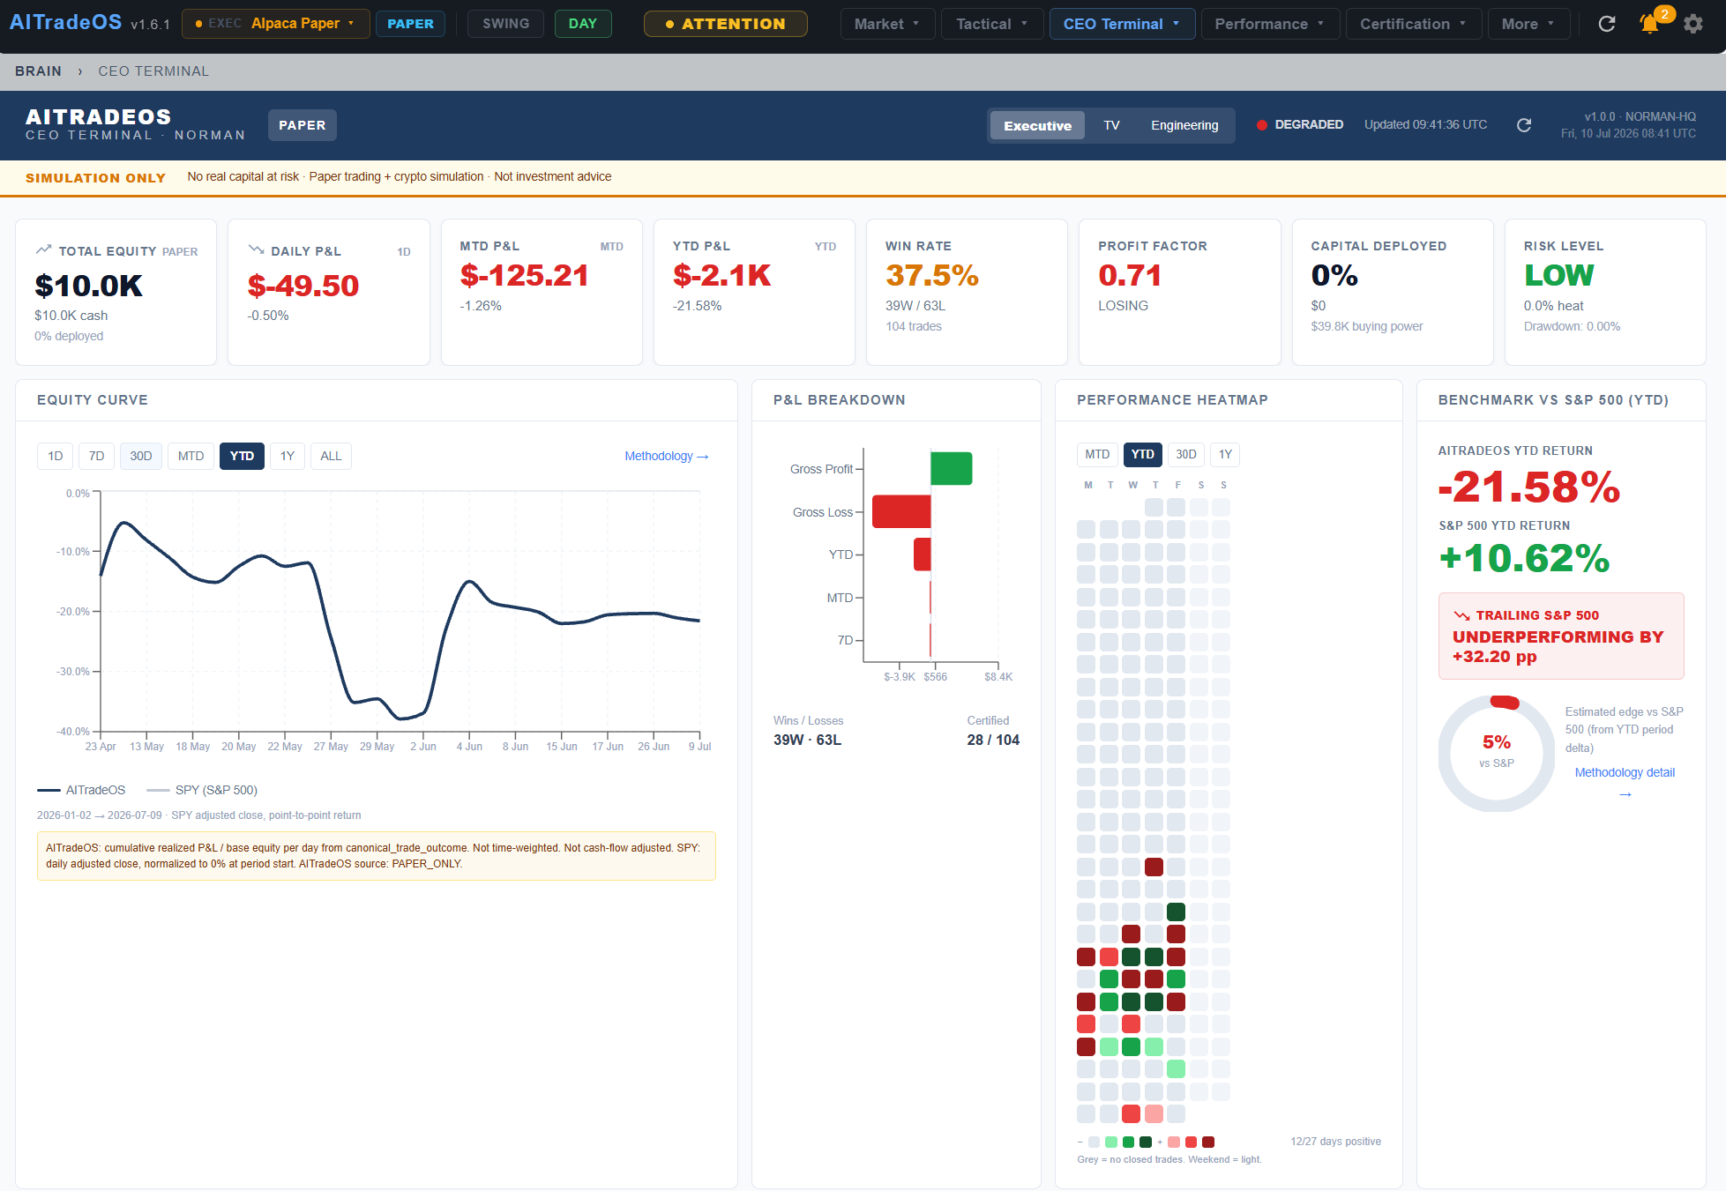The height and width of the screenshot is (1191, 1726).
Task: Click the Certified 28 / 104 value
Action: pos(993,741)
